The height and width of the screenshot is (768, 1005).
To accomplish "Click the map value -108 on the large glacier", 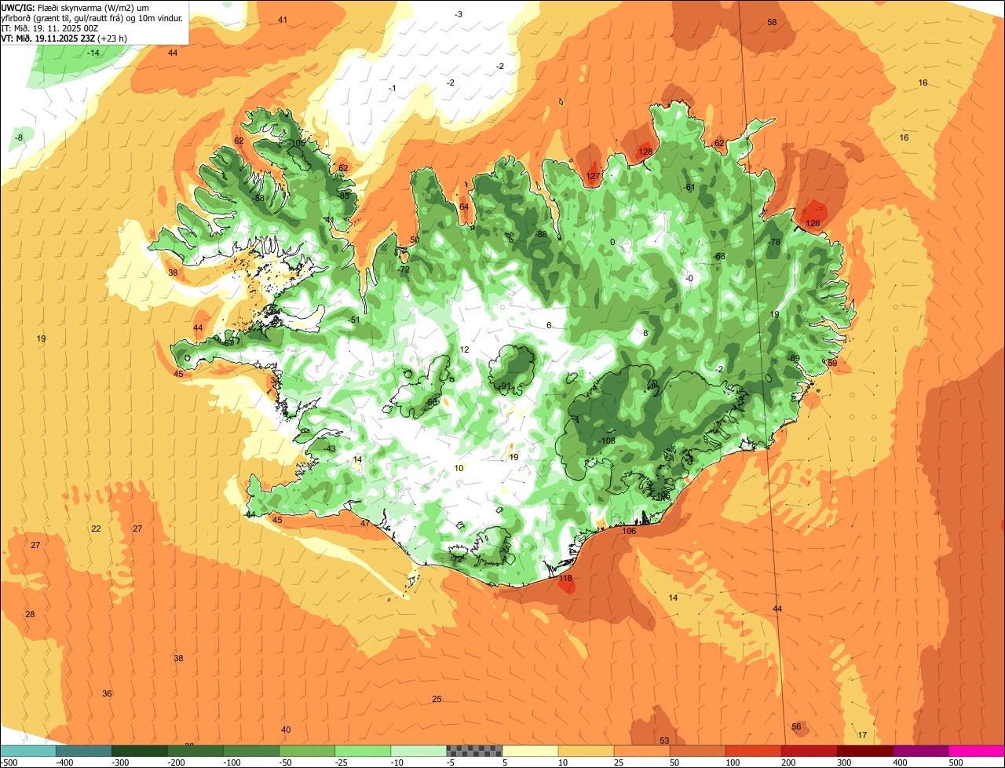I will (605, 441).
